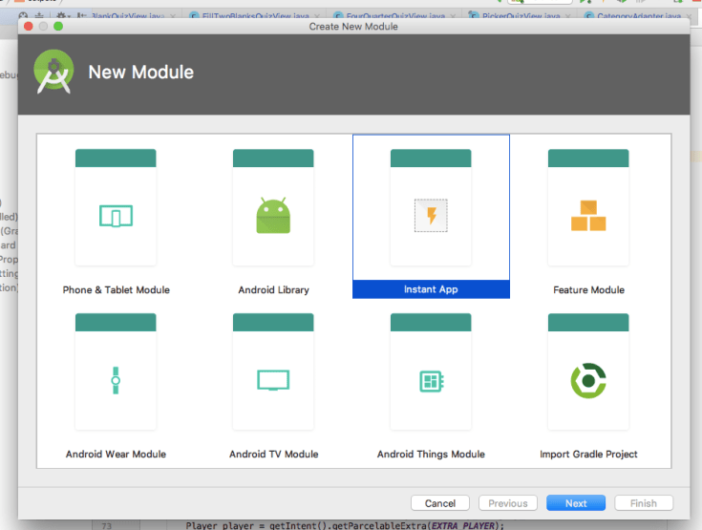Pick the Android Things Module icon
The height and width of the screenshot is (530, 702).
coord(431,380)
